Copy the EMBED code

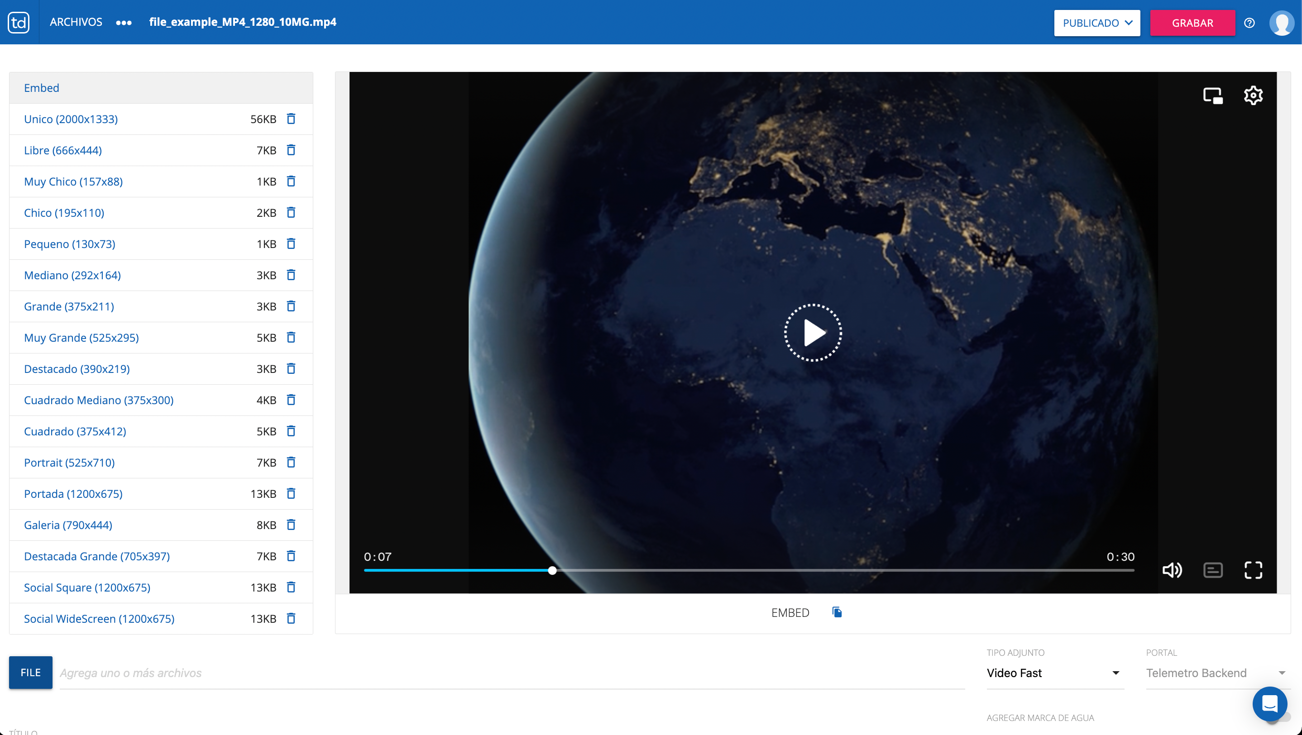[837, 612]
